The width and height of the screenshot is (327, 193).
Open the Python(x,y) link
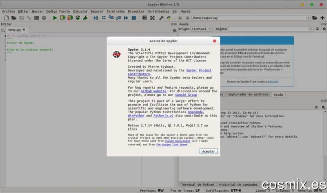[163, 116]
